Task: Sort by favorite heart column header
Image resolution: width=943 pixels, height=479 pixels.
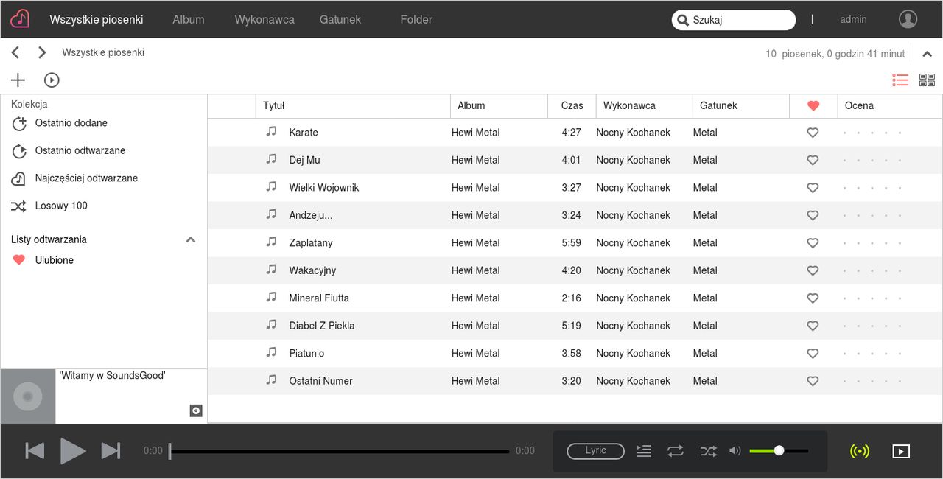Action: point(813,105)
